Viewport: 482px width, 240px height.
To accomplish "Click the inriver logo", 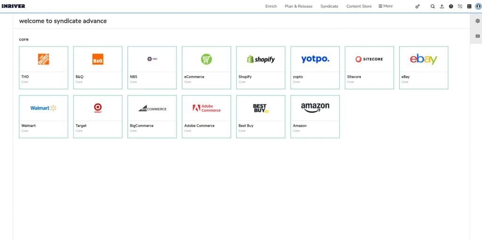I will pyautogui.click(x=13, y=7).
